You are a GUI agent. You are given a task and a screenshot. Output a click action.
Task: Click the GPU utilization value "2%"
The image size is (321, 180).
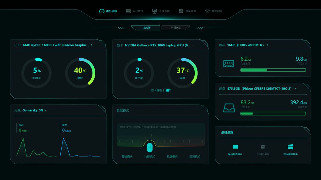139,70
